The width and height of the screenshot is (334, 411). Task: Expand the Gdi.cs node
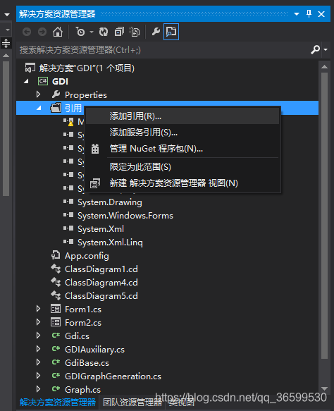(x=38, y=336)
